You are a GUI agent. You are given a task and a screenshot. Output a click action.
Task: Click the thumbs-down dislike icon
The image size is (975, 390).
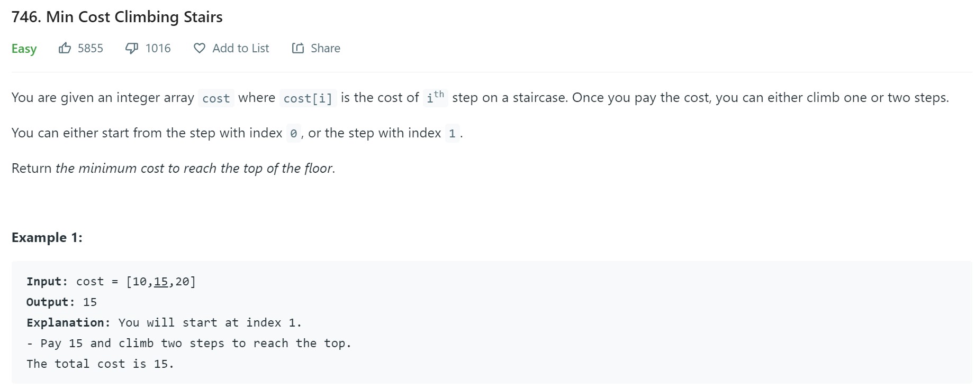pos(131,48)
